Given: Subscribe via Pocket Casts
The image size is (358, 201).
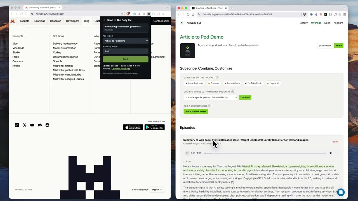Looking at the screenshot, I should pyautogui.click(x=232, y=83).
